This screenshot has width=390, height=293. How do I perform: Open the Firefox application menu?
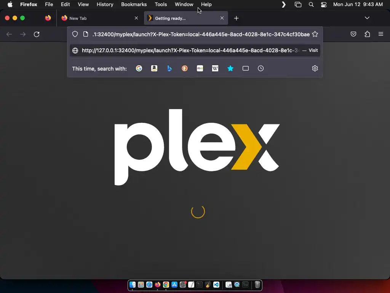click(x=29, y=4)
